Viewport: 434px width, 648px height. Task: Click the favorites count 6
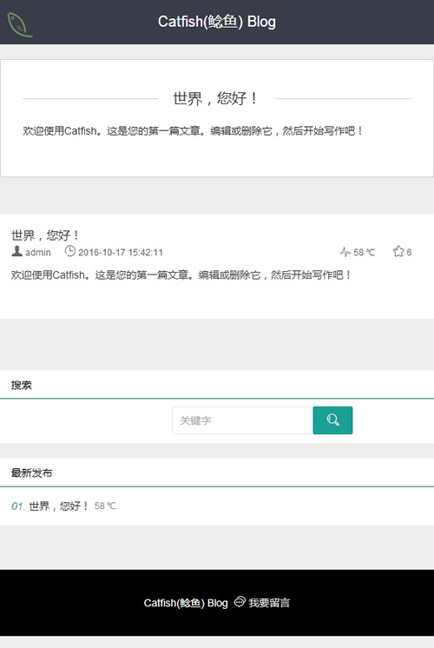pos(409,252)
